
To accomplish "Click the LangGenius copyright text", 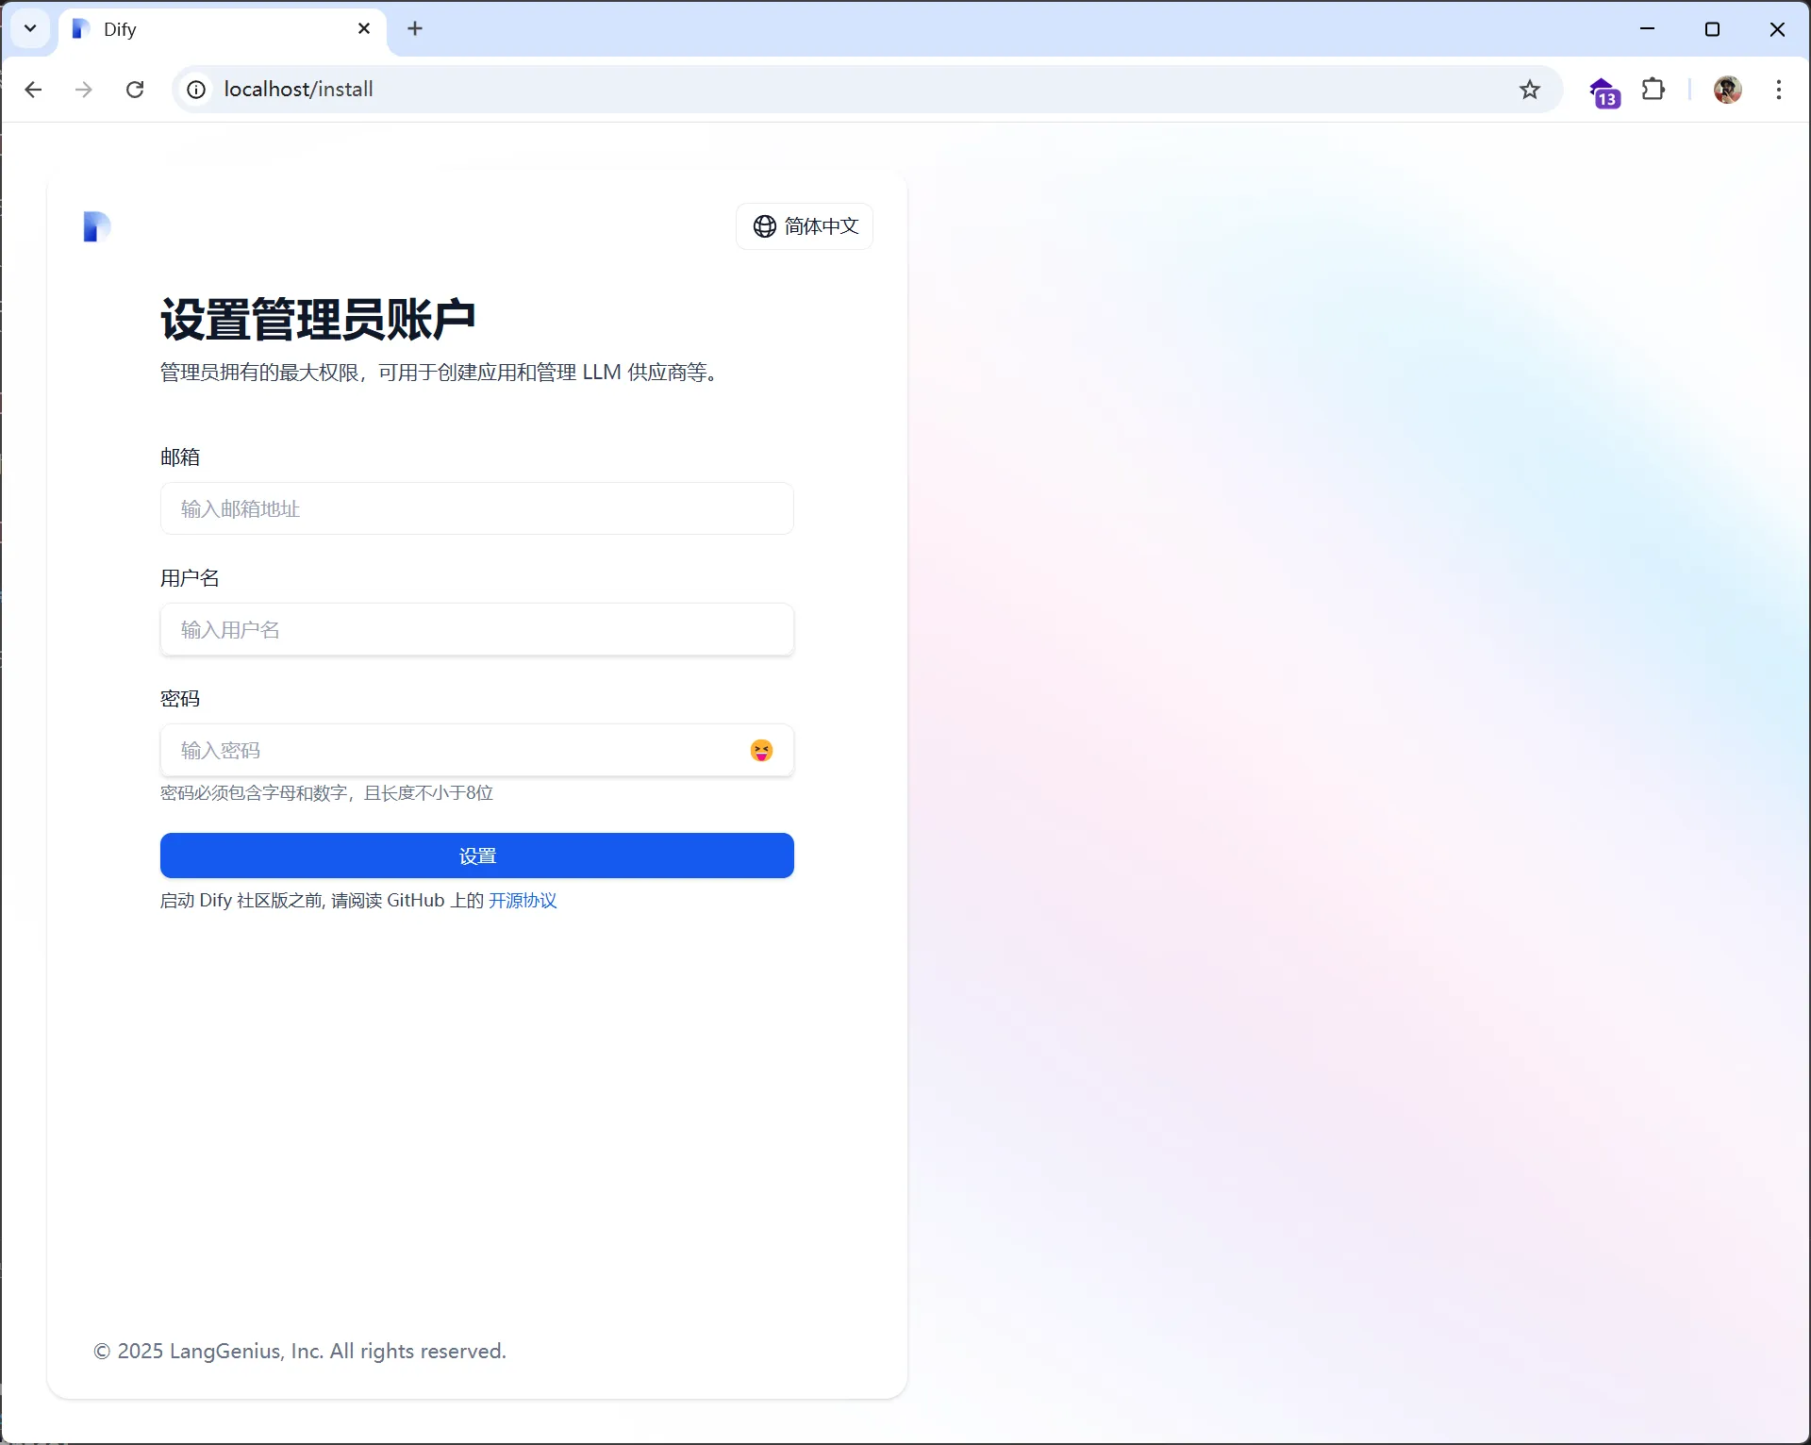I will 300,1351.
